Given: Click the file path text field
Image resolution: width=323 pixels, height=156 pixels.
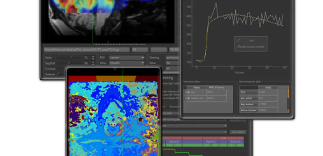Looking at the screenshot, I should click(x=86, y=50).
